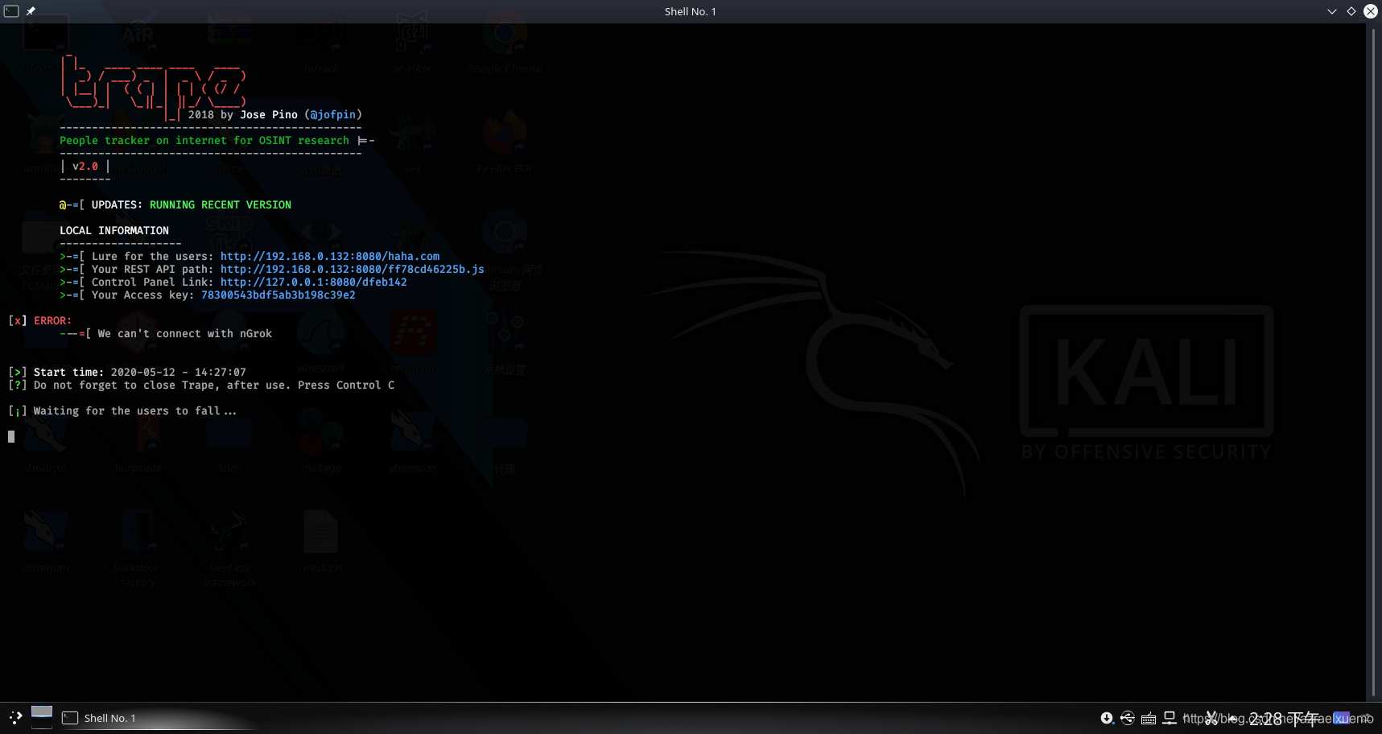Click the 'LOCAL INFORMATION' heading
Image resolution: width=1382 pixels, height=734 pixels.
[x=114, y=231]
